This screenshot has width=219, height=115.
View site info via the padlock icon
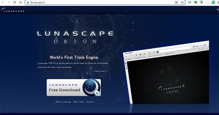click(28, 2)
